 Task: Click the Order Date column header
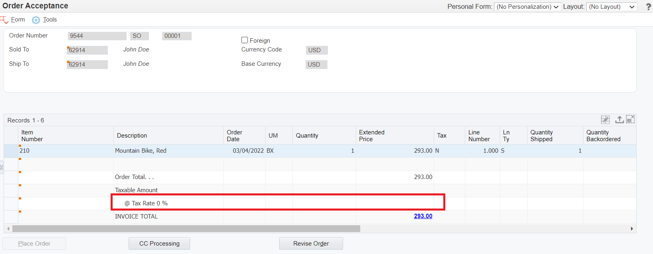click(x=244, y=136)
